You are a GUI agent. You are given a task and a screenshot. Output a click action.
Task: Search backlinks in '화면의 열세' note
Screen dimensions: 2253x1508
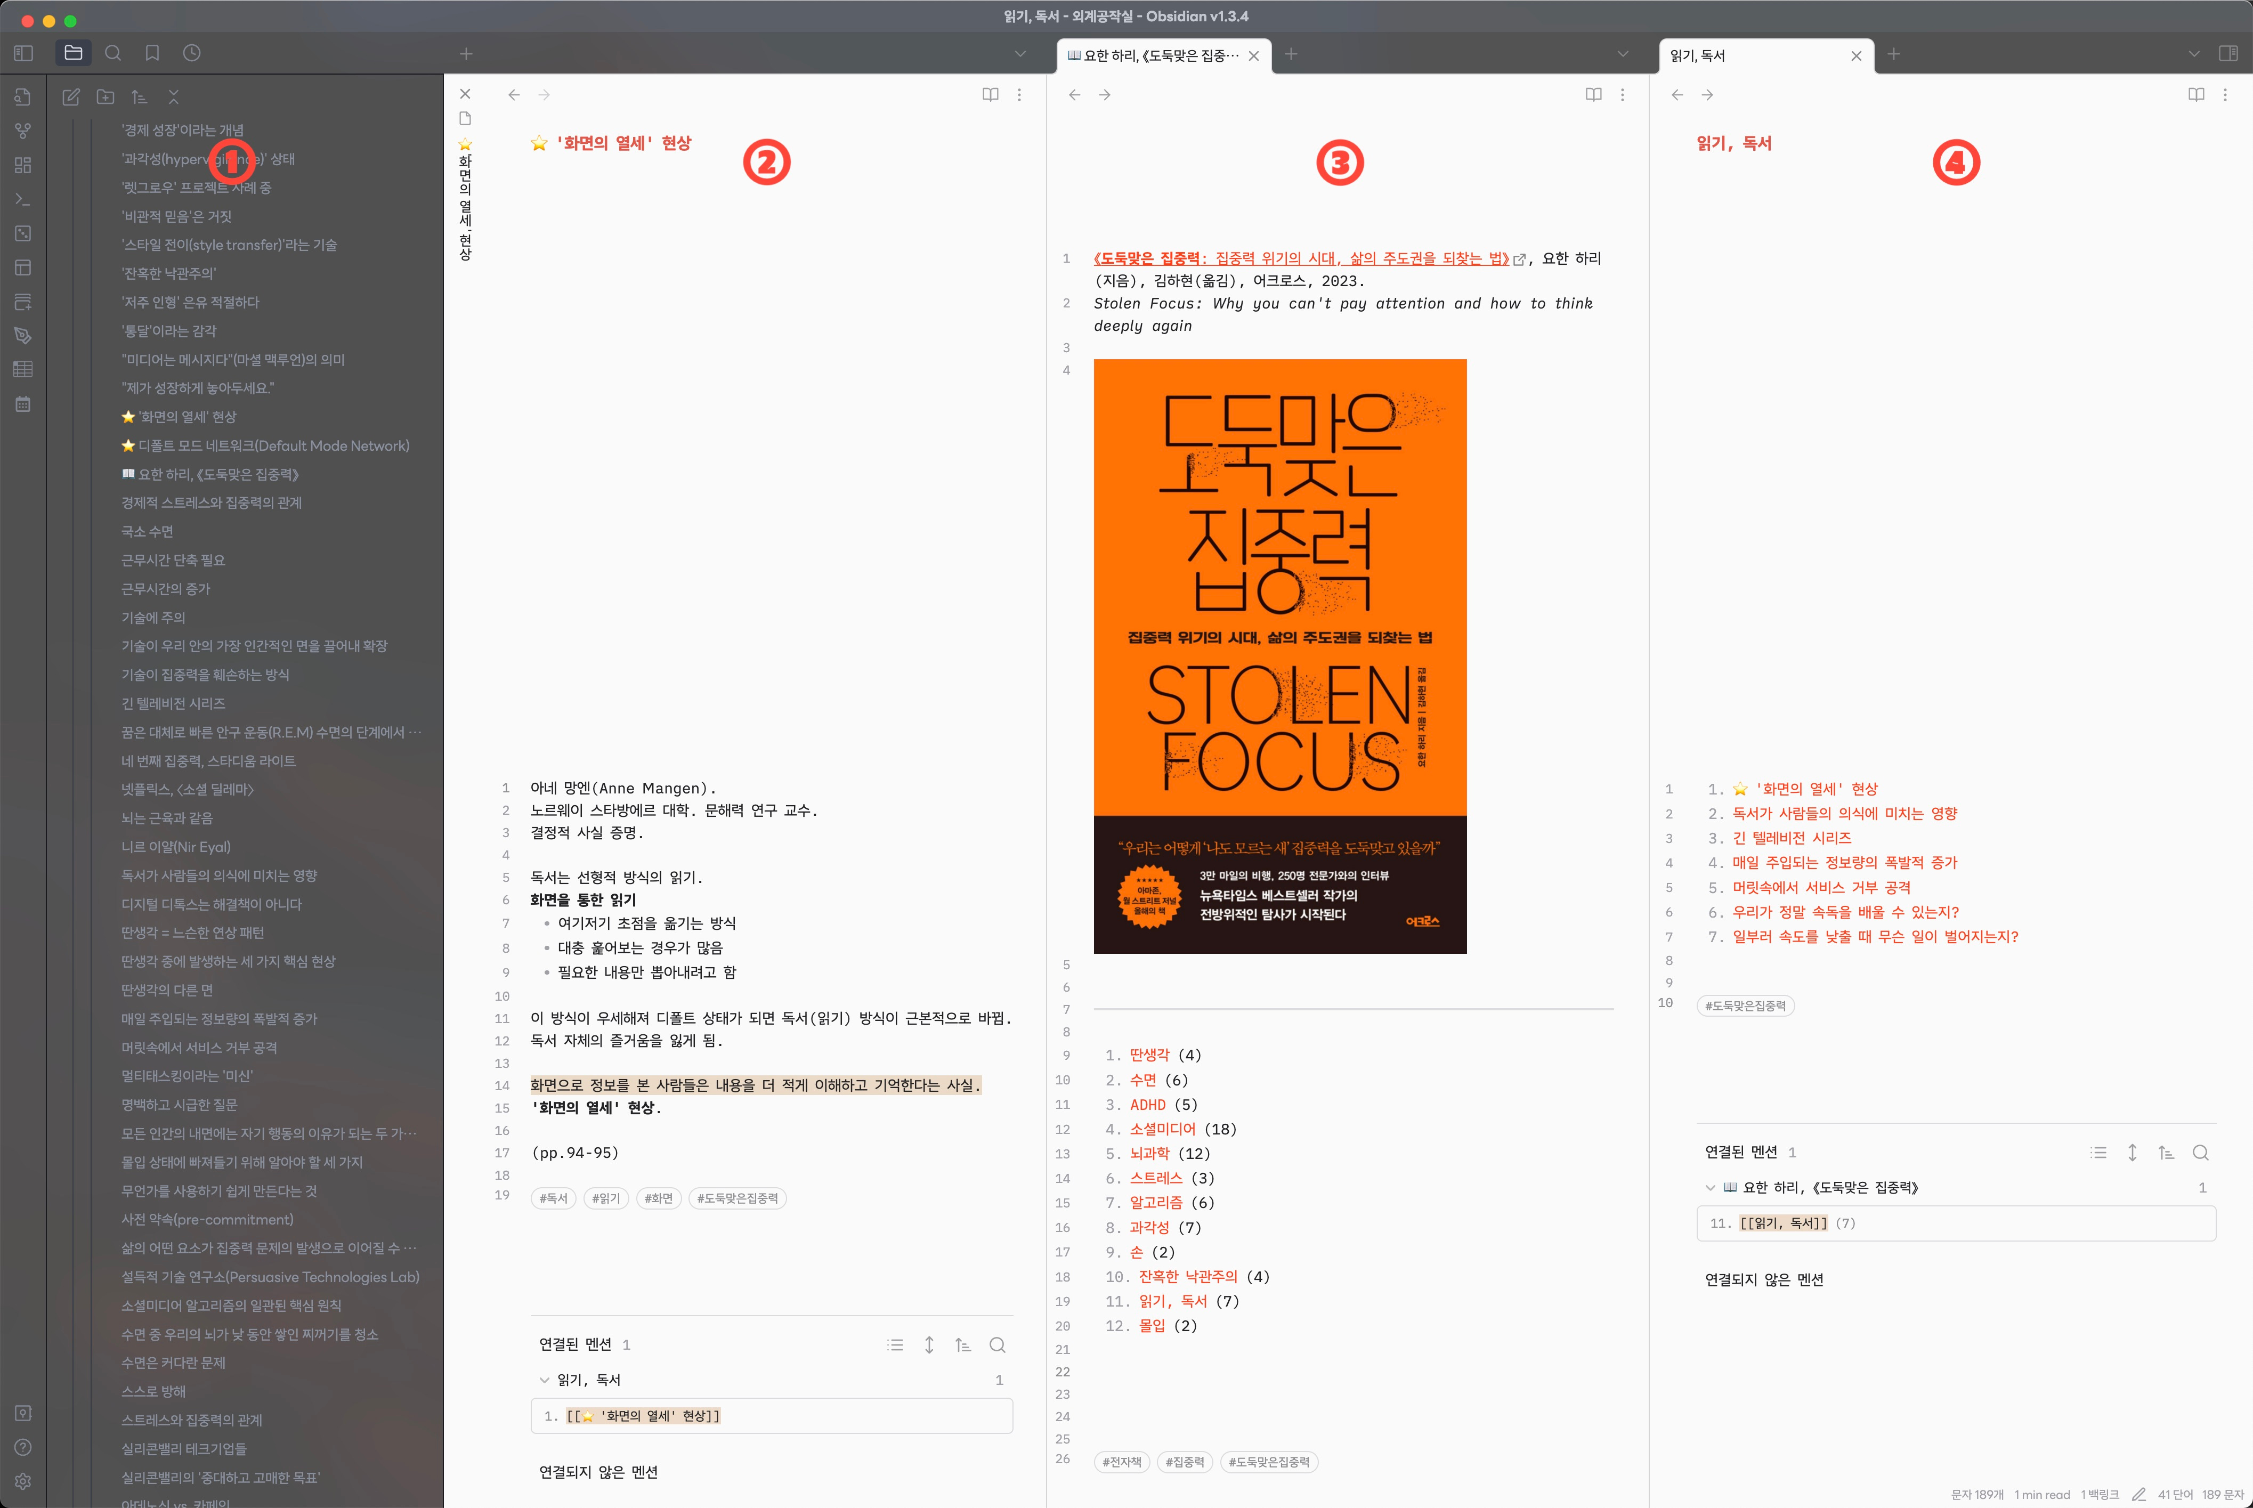click(997, 1344)
